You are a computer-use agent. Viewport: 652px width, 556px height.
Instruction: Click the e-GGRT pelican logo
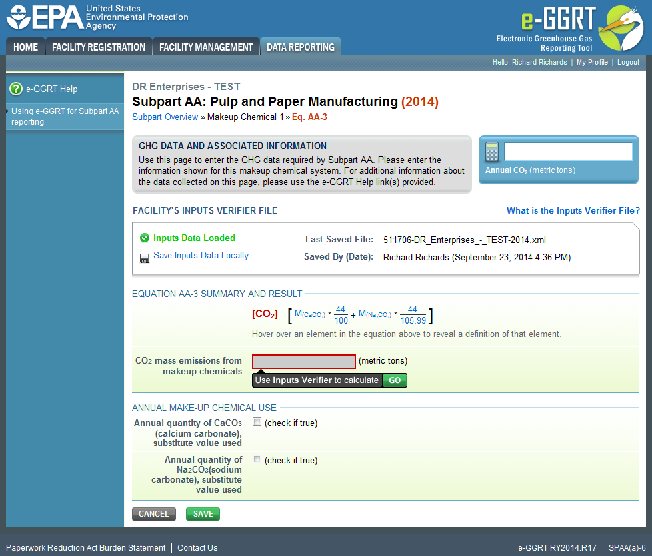click(x=621, y=27)
